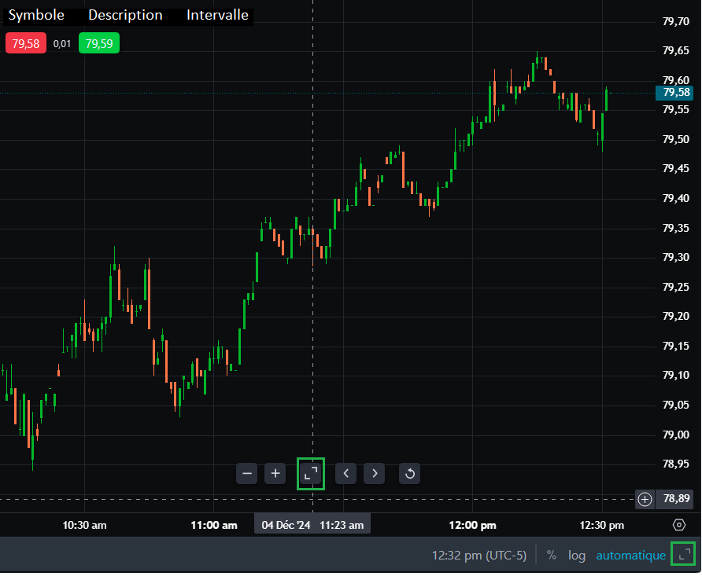The image size is (702, 576).
Task: Enable log scale
Action: (x=577, y=556)
